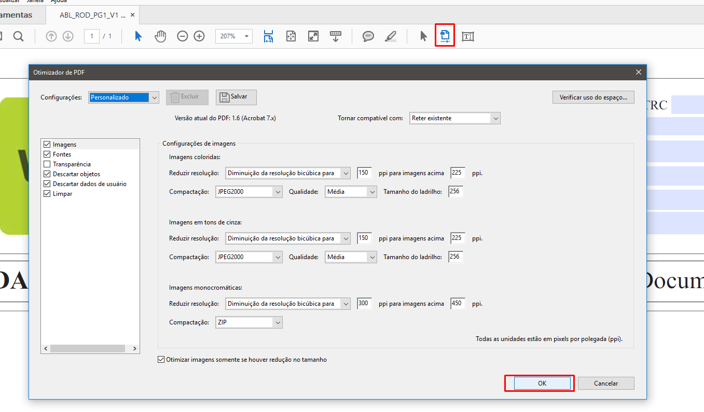Open the Configurações Personalizado dropdown
Viewport: 704px width, 412px height.
point(124,97)
